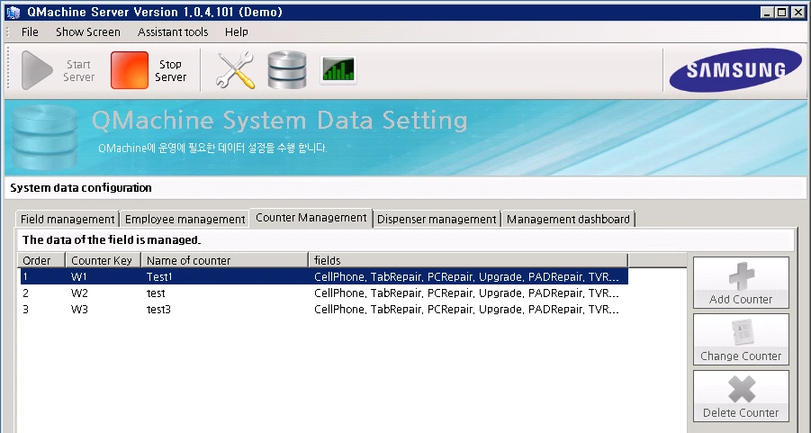
Task: Open the Assistant tools menu
Action: pyautogui.click(x=173, y=32)
